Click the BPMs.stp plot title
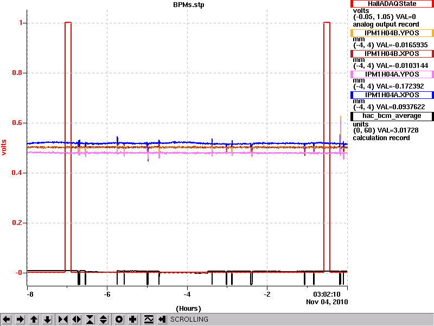 [x=189, y=5]
